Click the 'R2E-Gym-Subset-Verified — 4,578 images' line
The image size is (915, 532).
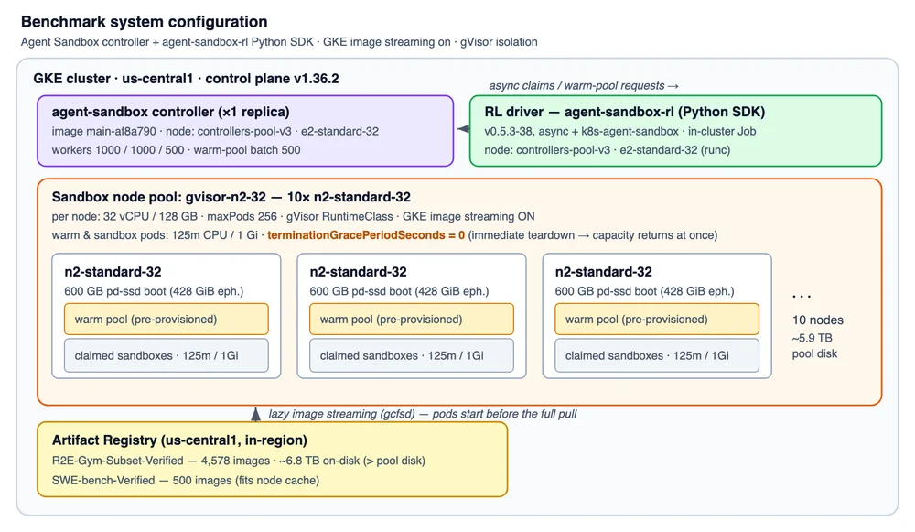click(239, 461)
